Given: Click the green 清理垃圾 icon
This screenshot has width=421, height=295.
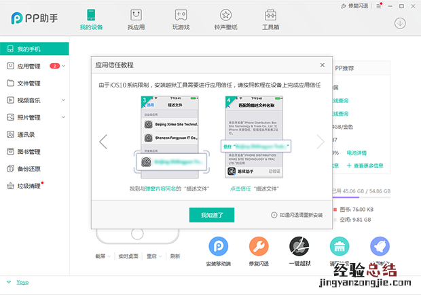Looking at the screenshot, I should [340, 246].
